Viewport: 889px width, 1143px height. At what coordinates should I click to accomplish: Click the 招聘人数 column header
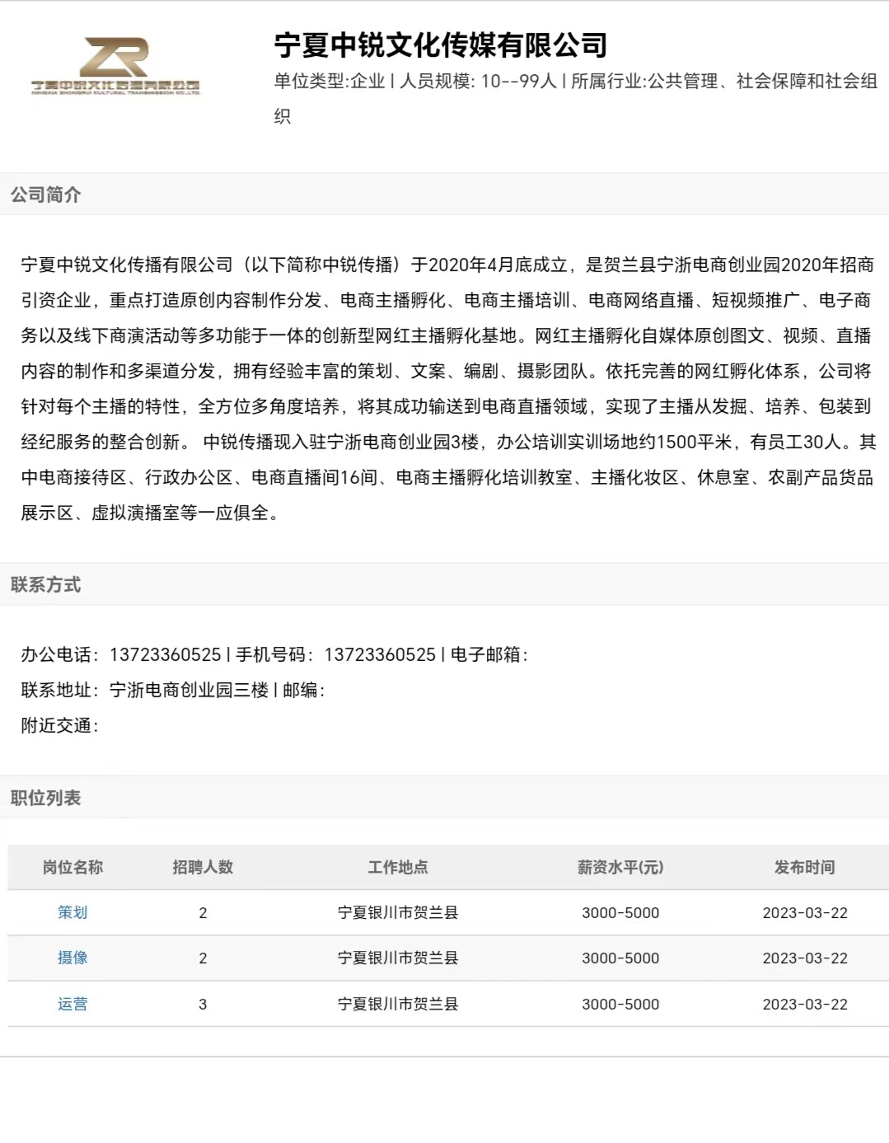point(203,867)
